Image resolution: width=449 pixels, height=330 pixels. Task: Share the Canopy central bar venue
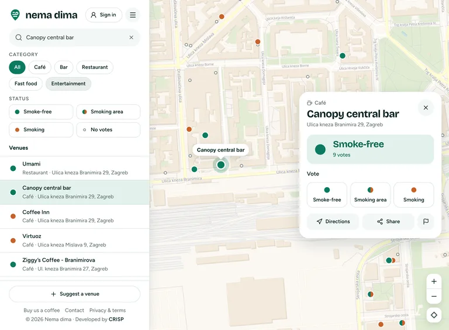tap(388, 221)
